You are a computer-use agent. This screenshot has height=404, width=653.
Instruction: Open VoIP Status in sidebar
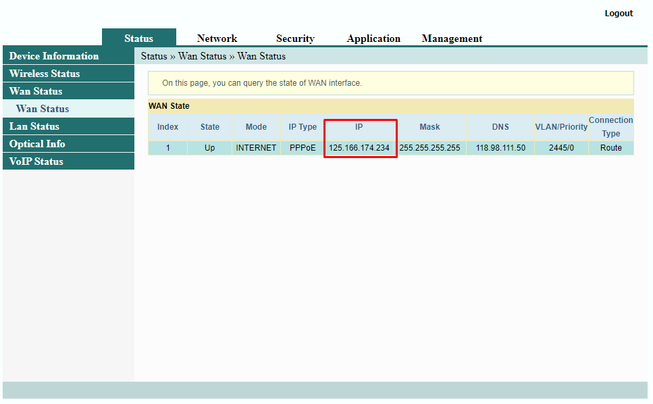(36, 161)
